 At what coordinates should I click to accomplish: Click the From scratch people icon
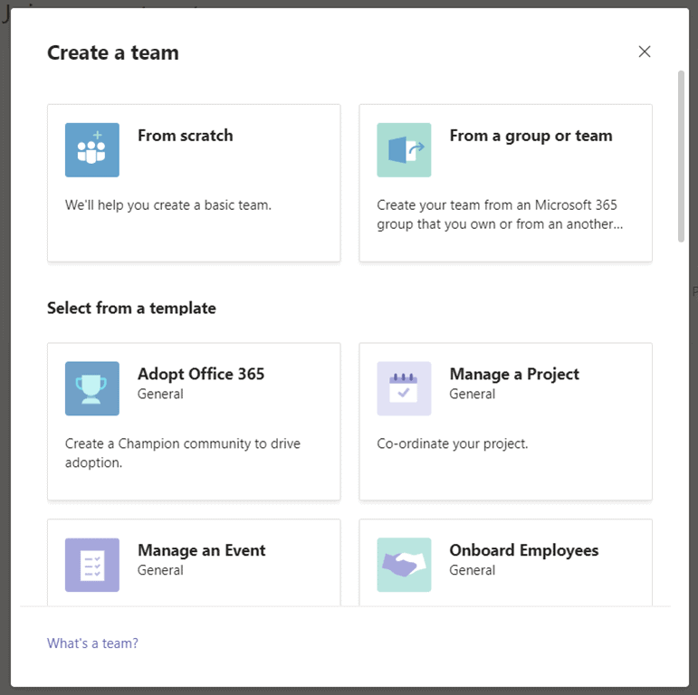tap(92, 150)
